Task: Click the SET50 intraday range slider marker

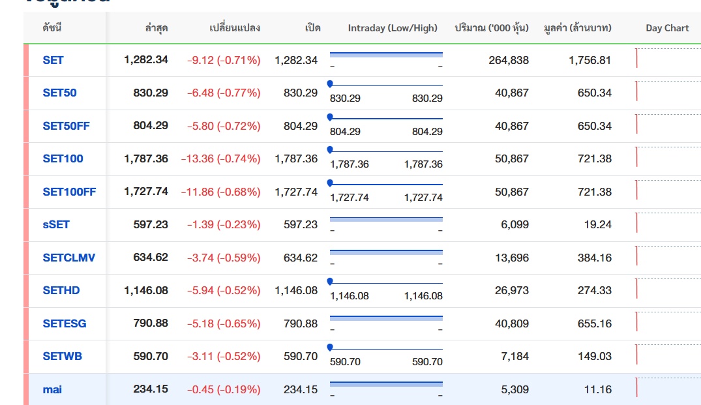Action: tap(330, 84)
